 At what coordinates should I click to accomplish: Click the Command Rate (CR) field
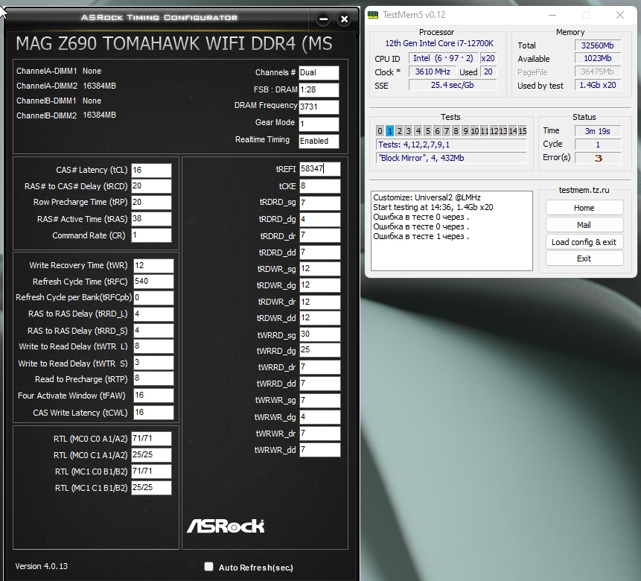(151, 235)
